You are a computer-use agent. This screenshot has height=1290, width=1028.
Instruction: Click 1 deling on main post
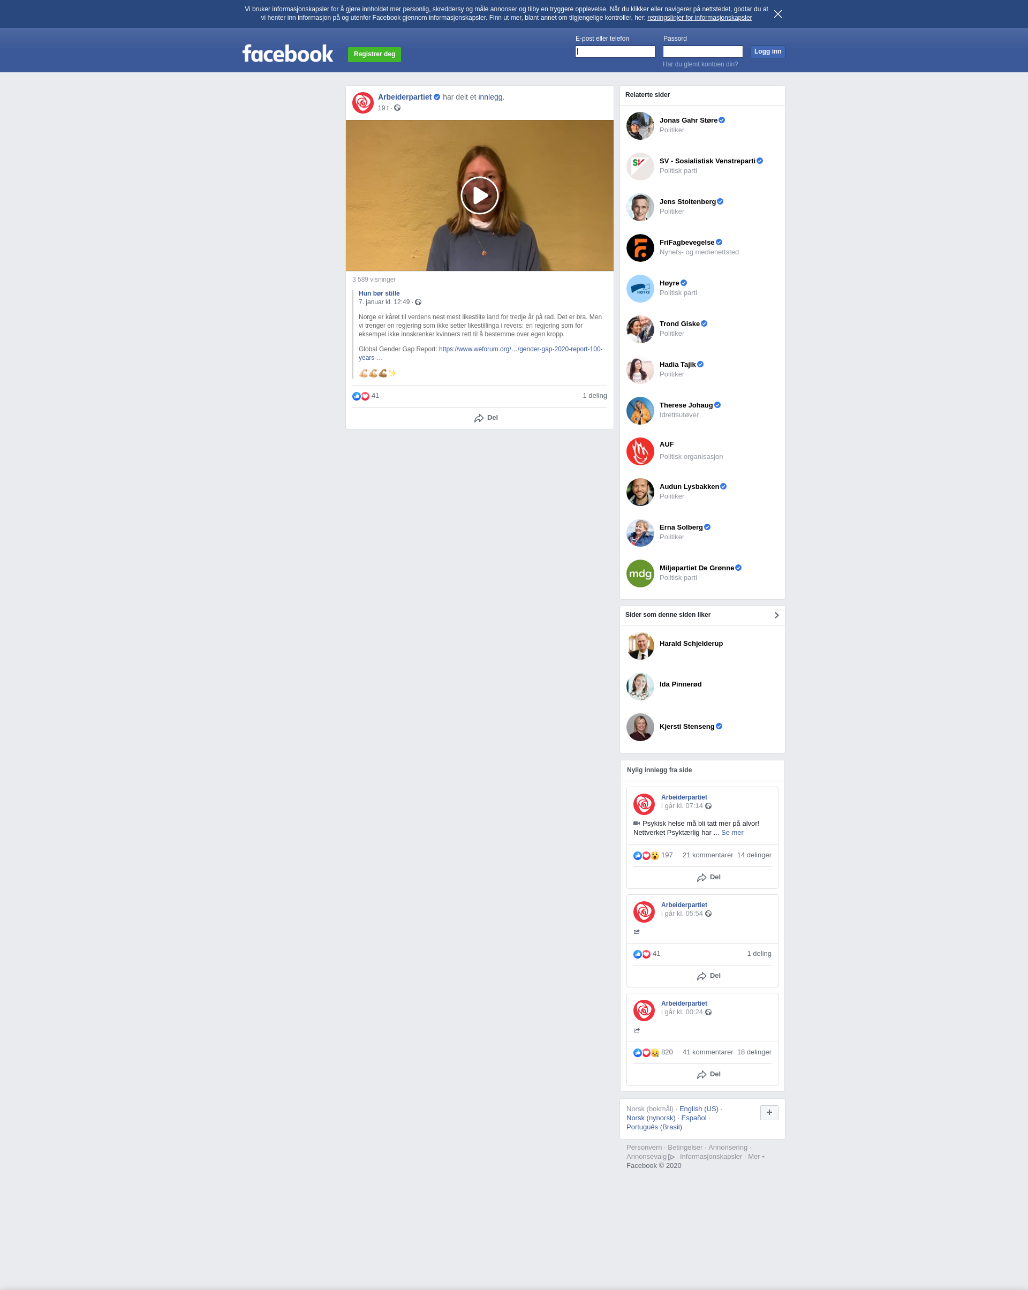(594, 396)
